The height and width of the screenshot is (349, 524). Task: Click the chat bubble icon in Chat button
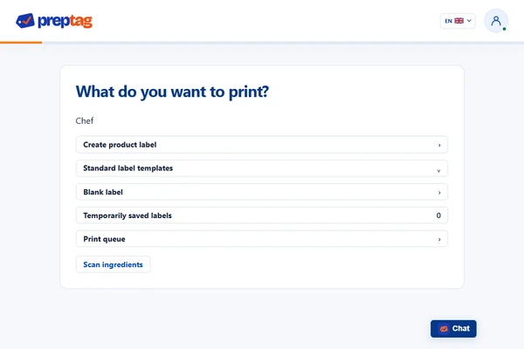coord(444,329)
